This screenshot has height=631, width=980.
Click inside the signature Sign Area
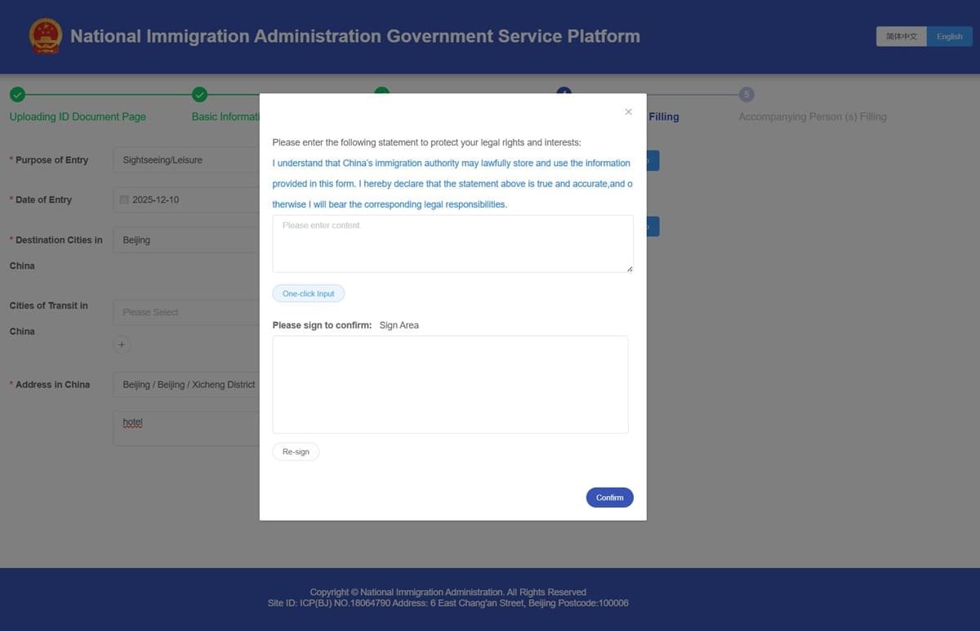(x=450, y=384)
